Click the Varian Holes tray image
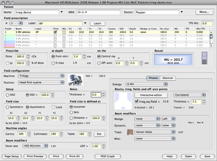This screenshot has height=161, width=217. [130, 132]
